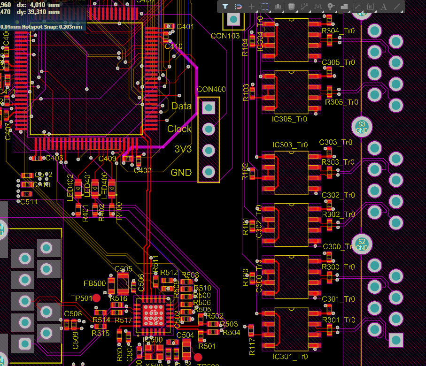Select the R512 designator label

pyautogui.click(x=169, y=273)
